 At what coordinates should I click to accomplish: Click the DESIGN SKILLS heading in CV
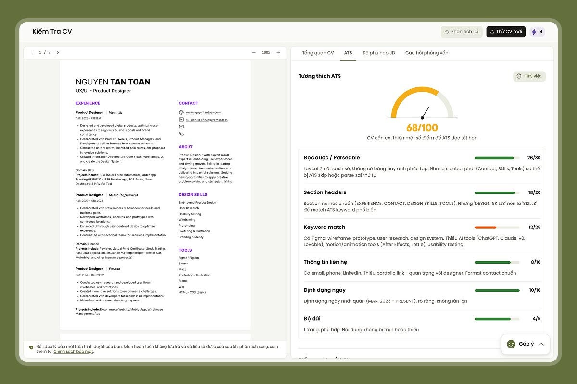tap(193, 195)
